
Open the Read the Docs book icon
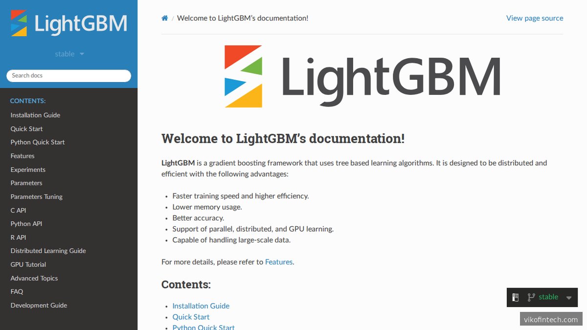pos(516,297)
